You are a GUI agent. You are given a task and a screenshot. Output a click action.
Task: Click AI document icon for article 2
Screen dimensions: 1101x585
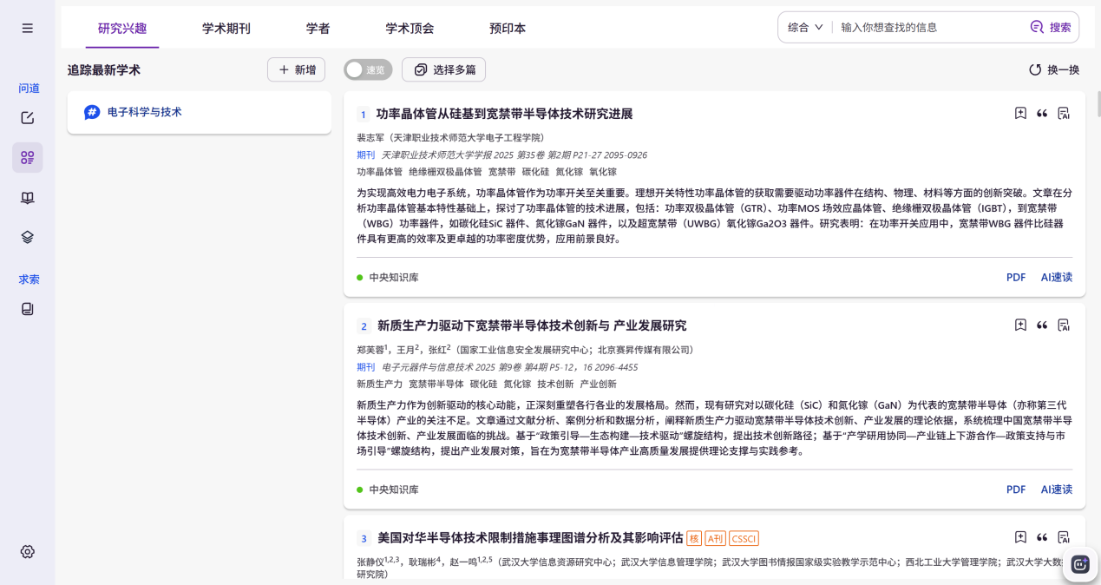(x=1064, y=325)
